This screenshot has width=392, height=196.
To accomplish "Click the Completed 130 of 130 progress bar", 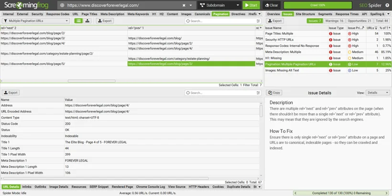I will click(341, 193).
